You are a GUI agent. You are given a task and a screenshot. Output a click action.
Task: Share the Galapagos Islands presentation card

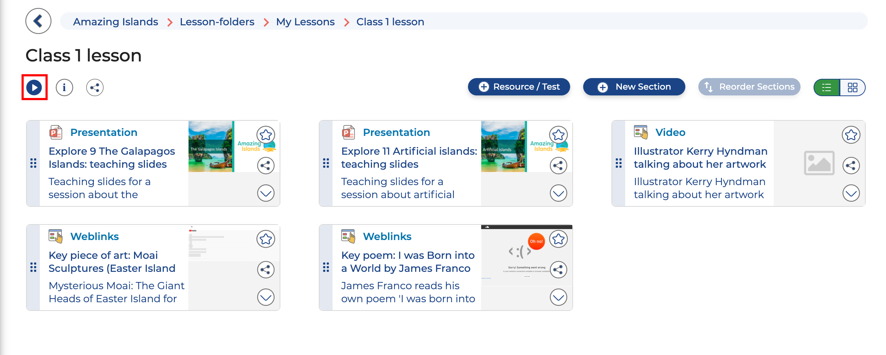[x=266, y=166]
